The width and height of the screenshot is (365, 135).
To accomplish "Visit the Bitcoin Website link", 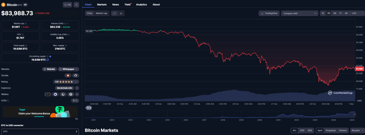I will click(x=49, y=69).
